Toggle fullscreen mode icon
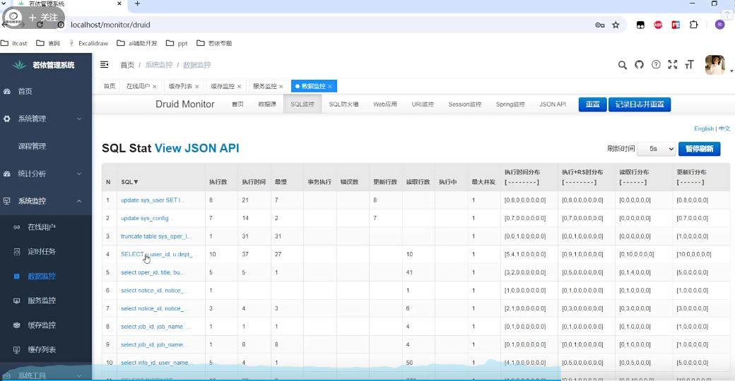The height and width of the screenshot is (381, 735). [673, 65]
